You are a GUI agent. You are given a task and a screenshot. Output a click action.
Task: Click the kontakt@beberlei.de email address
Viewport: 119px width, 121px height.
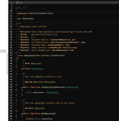pyautogui.click(x=63, y=40)
